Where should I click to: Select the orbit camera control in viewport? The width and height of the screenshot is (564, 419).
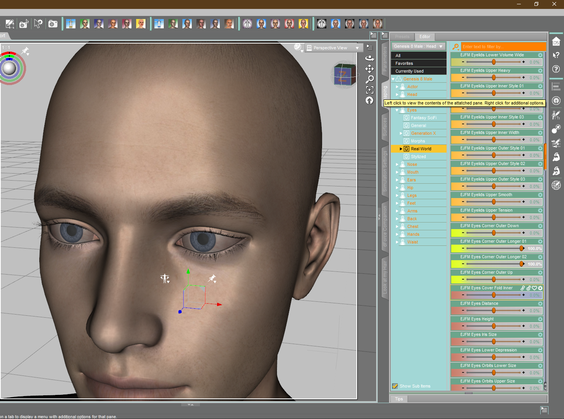[370, 58]
